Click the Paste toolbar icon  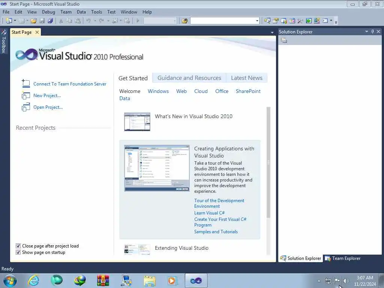(x=78, y=21)
